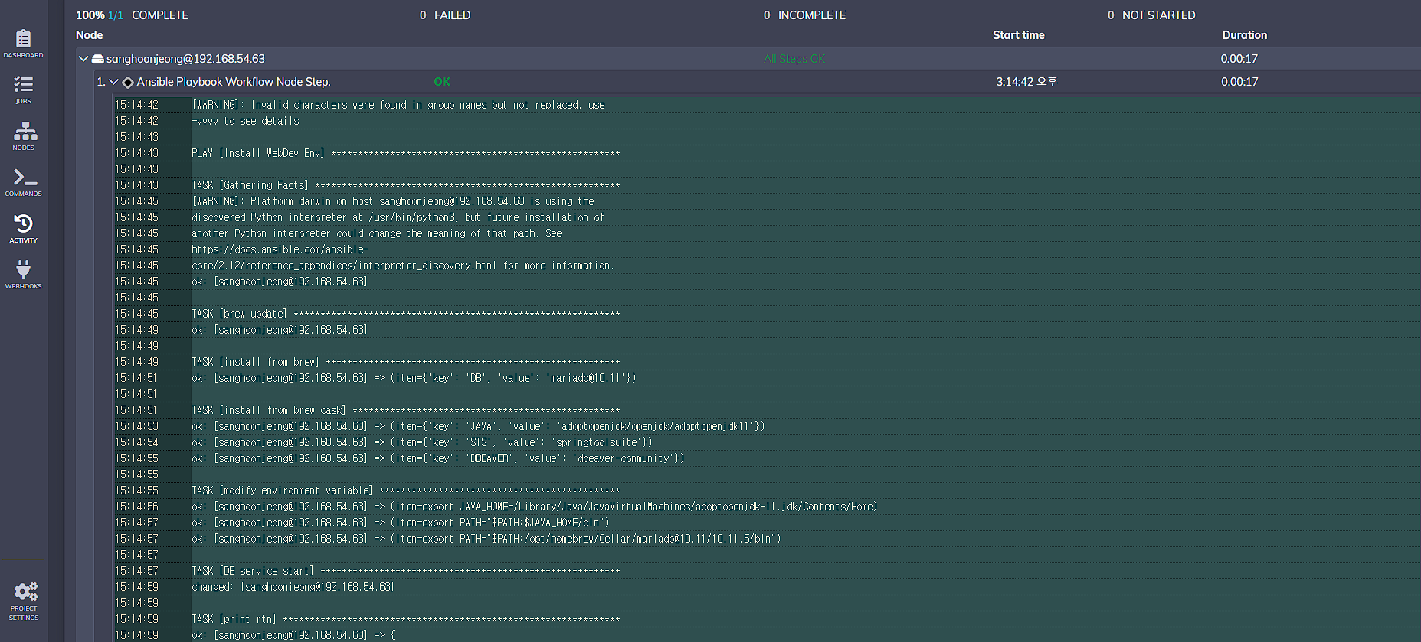Click the diamond step icon beside Ansible Playbook
The image size is (1421, 642).
[x=128, y=82]
